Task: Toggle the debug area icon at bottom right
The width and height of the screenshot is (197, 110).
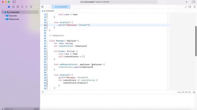Action: 194,92
